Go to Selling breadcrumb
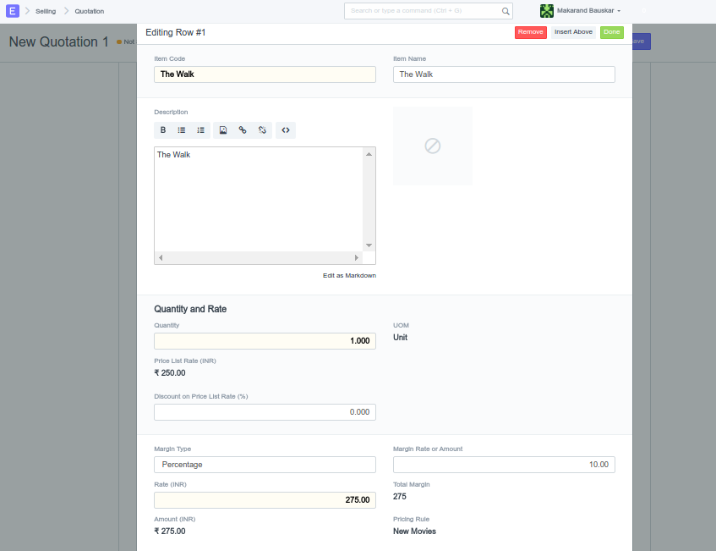 [46, 11]
